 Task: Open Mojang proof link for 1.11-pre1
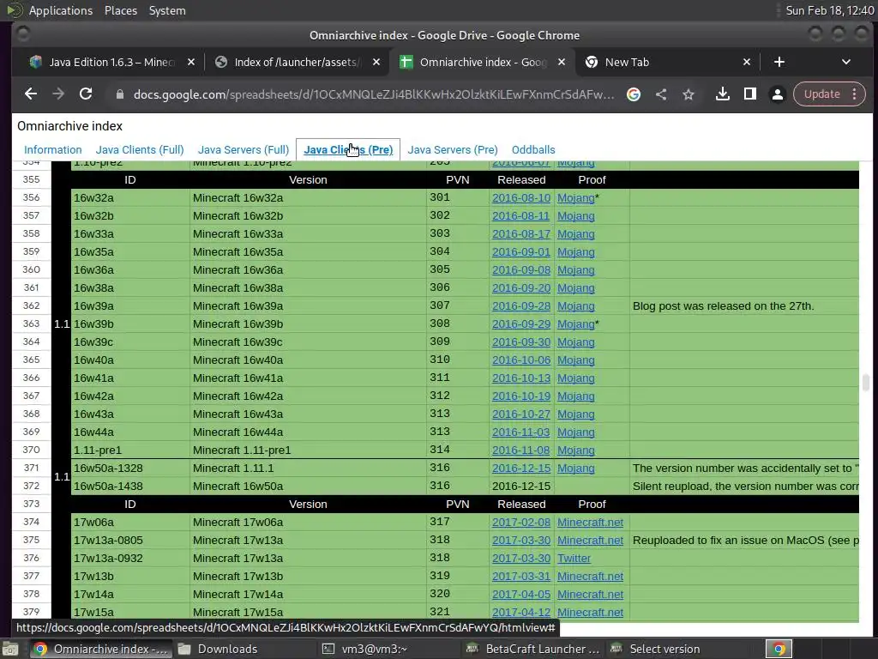(x=575, y=450)
